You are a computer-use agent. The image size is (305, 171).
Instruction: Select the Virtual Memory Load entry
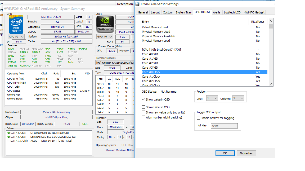pos(204,27)
